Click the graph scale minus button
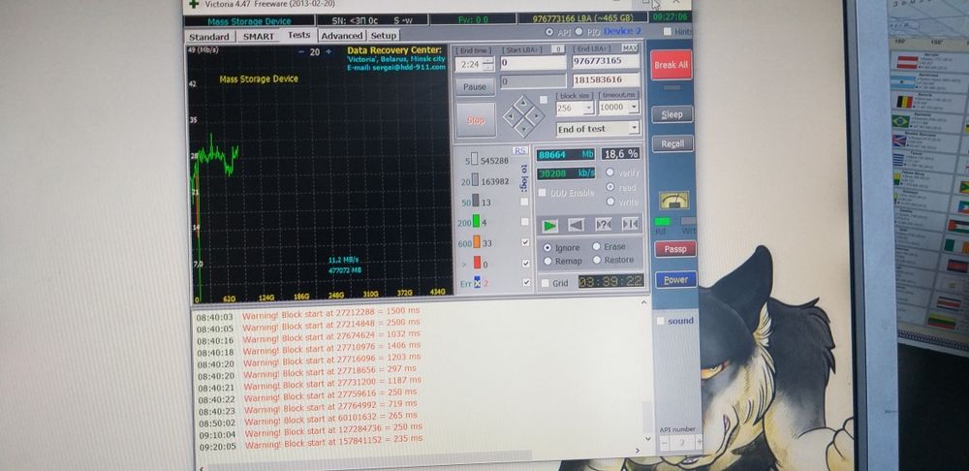 point(301,52)
